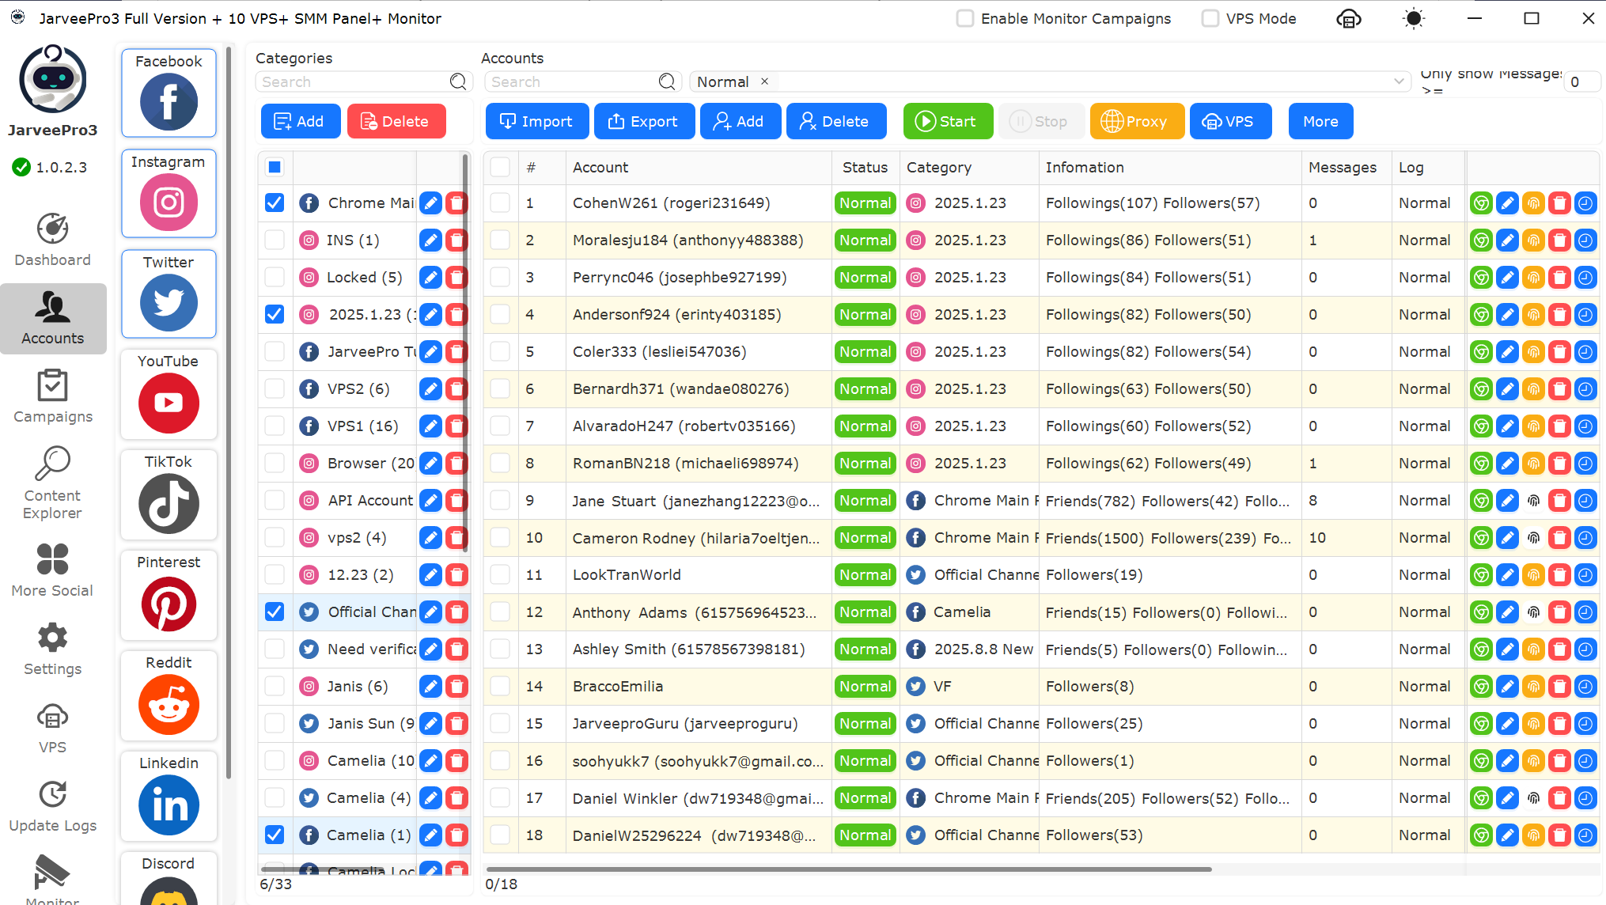This screenshot has height=905, width=1606.
Task: Click the green Start button
Action: pyautogui.click(x=947, y=122)
